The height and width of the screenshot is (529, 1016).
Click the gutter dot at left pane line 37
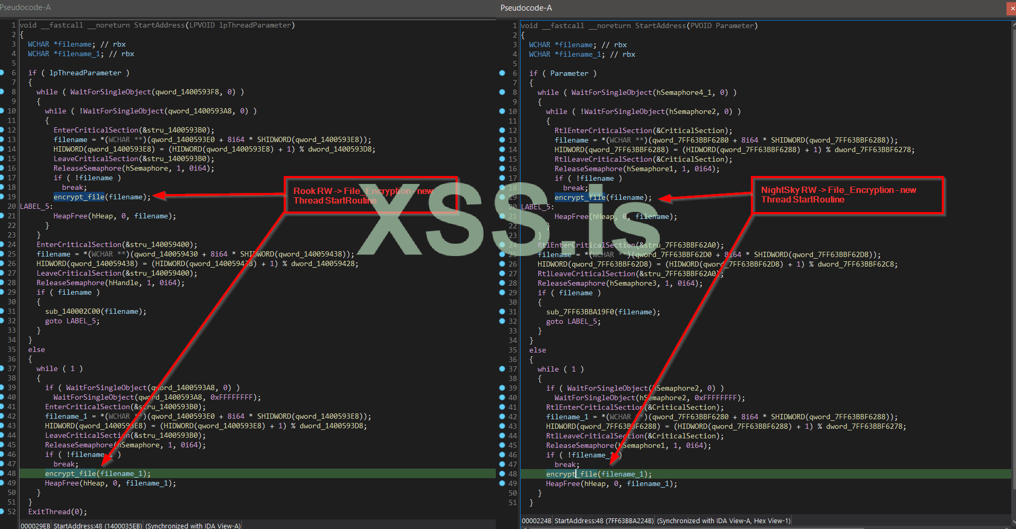(2, 368)
